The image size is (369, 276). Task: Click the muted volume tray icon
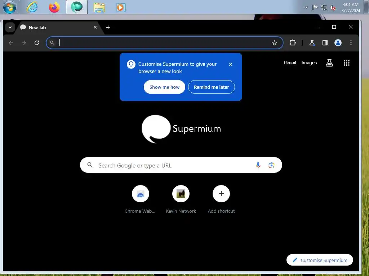tap(333, 8)
